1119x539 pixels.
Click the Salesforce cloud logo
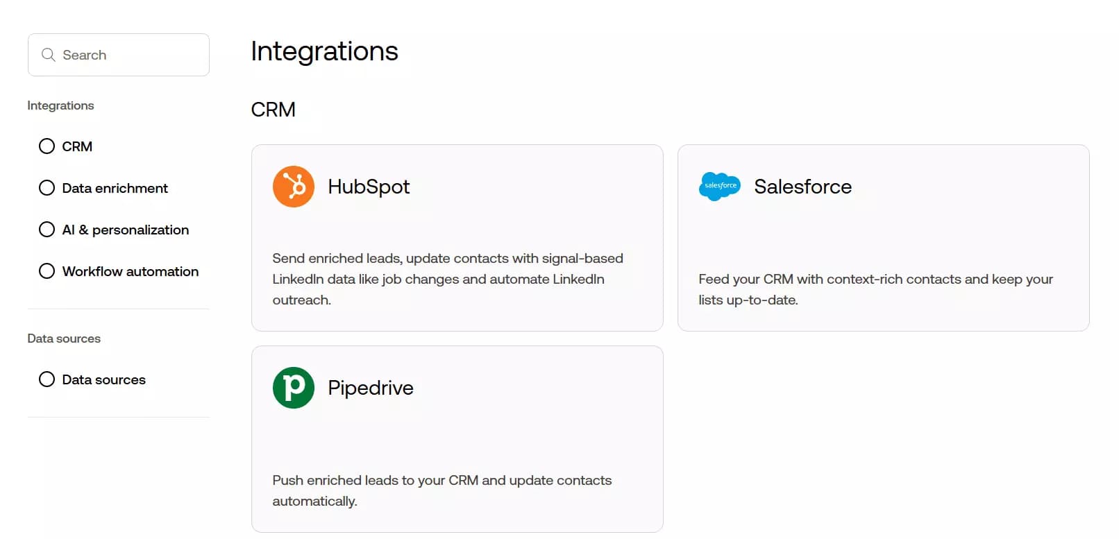click(719, 186)
